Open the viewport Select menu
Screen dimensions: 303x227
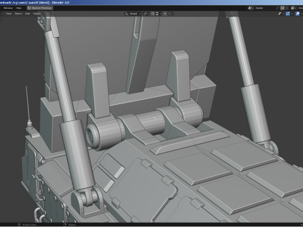pyautogui.click(x=18, y=14)
